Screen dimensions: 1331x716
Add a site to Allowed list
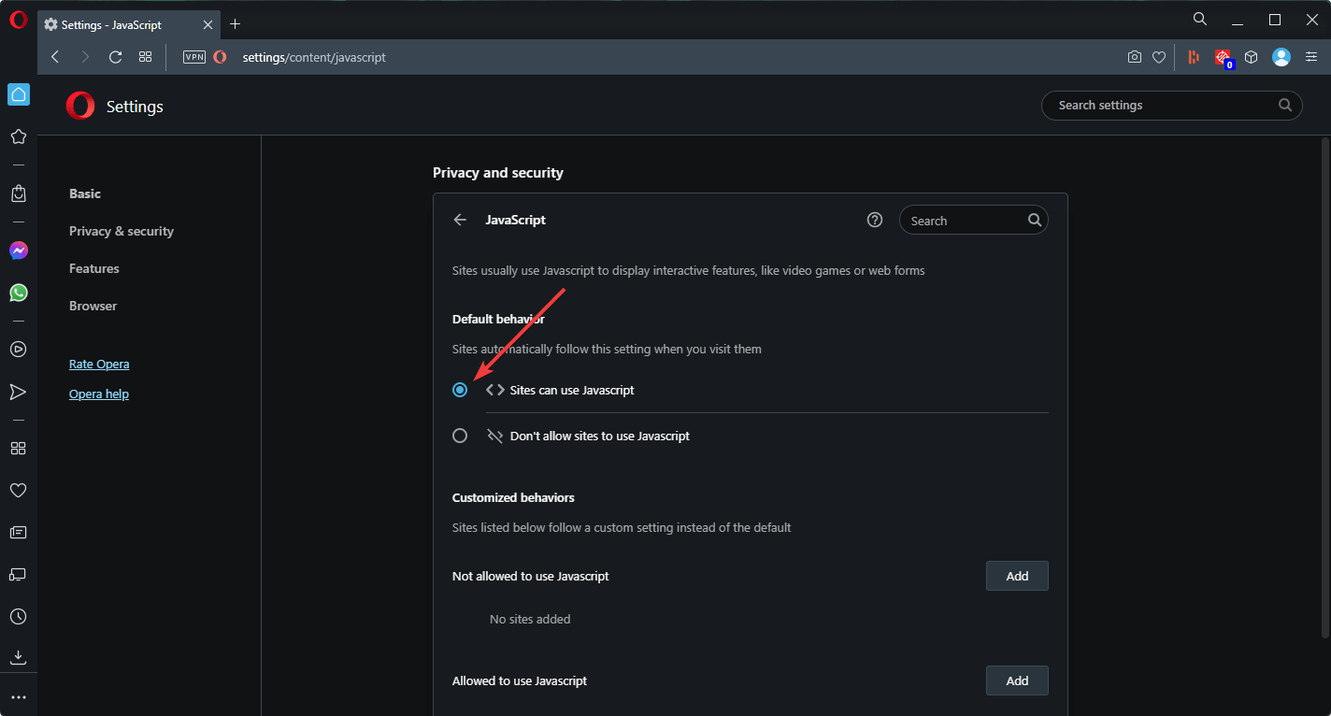1017,680
